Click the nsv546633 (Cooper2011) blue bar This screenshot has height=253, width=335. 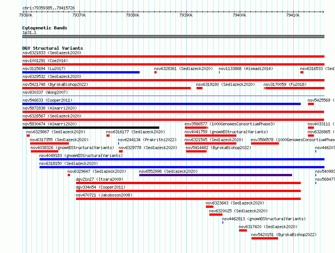coord(161,104)
